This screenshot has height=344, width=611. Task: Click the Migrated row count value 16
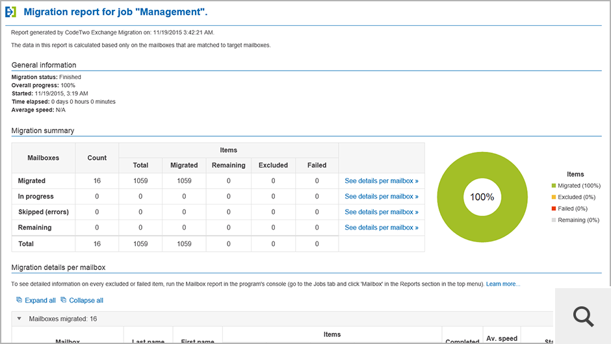coord(97,181)
